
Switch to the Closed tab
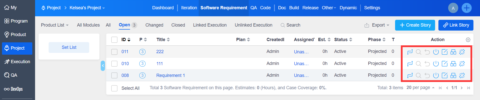178,25
